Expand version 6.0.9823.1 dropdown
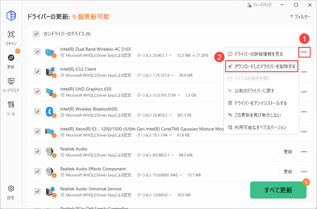Screen dimensions: 317x209 [x=172, y=155]
